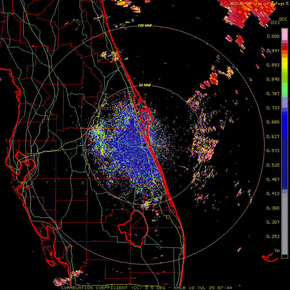The height and width of the screenshot is (290, 290).
Task: Click the pink top segment of color bar
Action: pos(285,34)
